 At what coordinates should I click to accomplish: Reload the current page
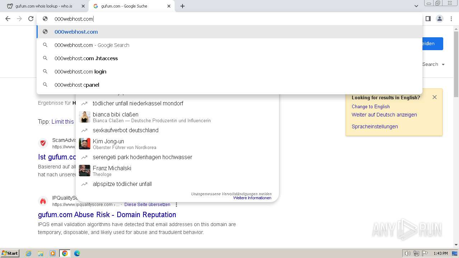point(31,19)
